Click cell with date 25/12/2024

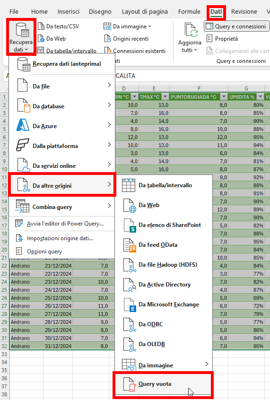58,298
